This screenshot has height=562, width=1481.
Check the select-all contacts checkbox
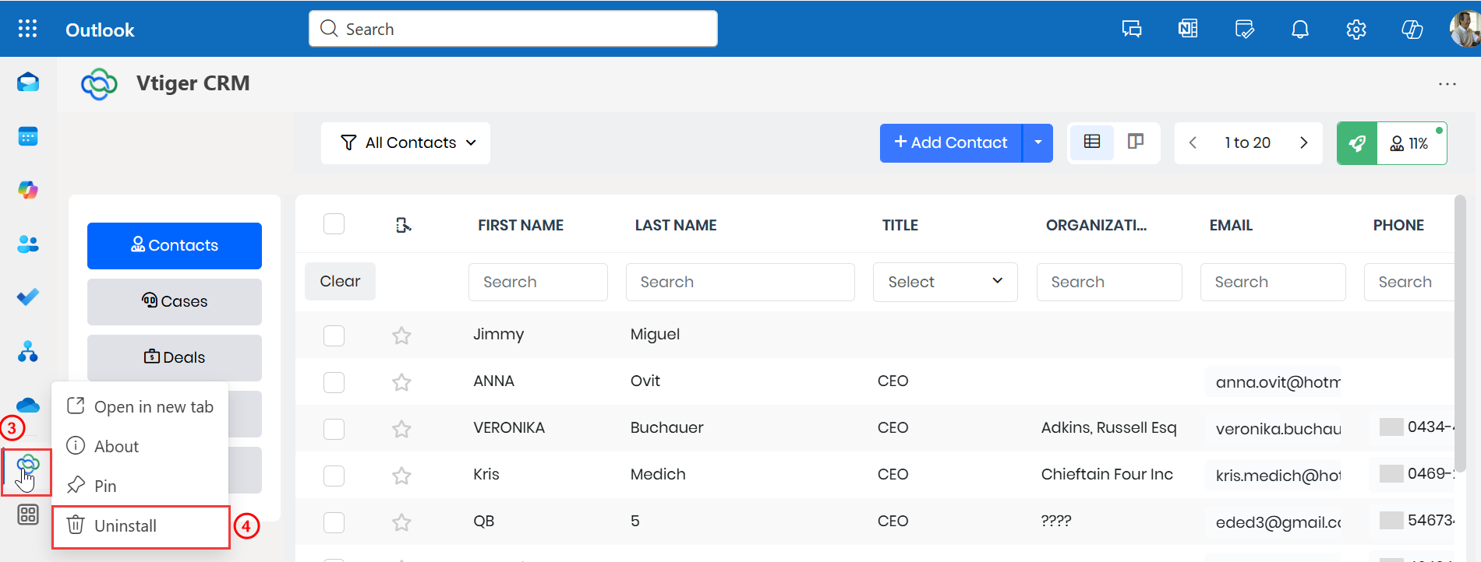334,224
